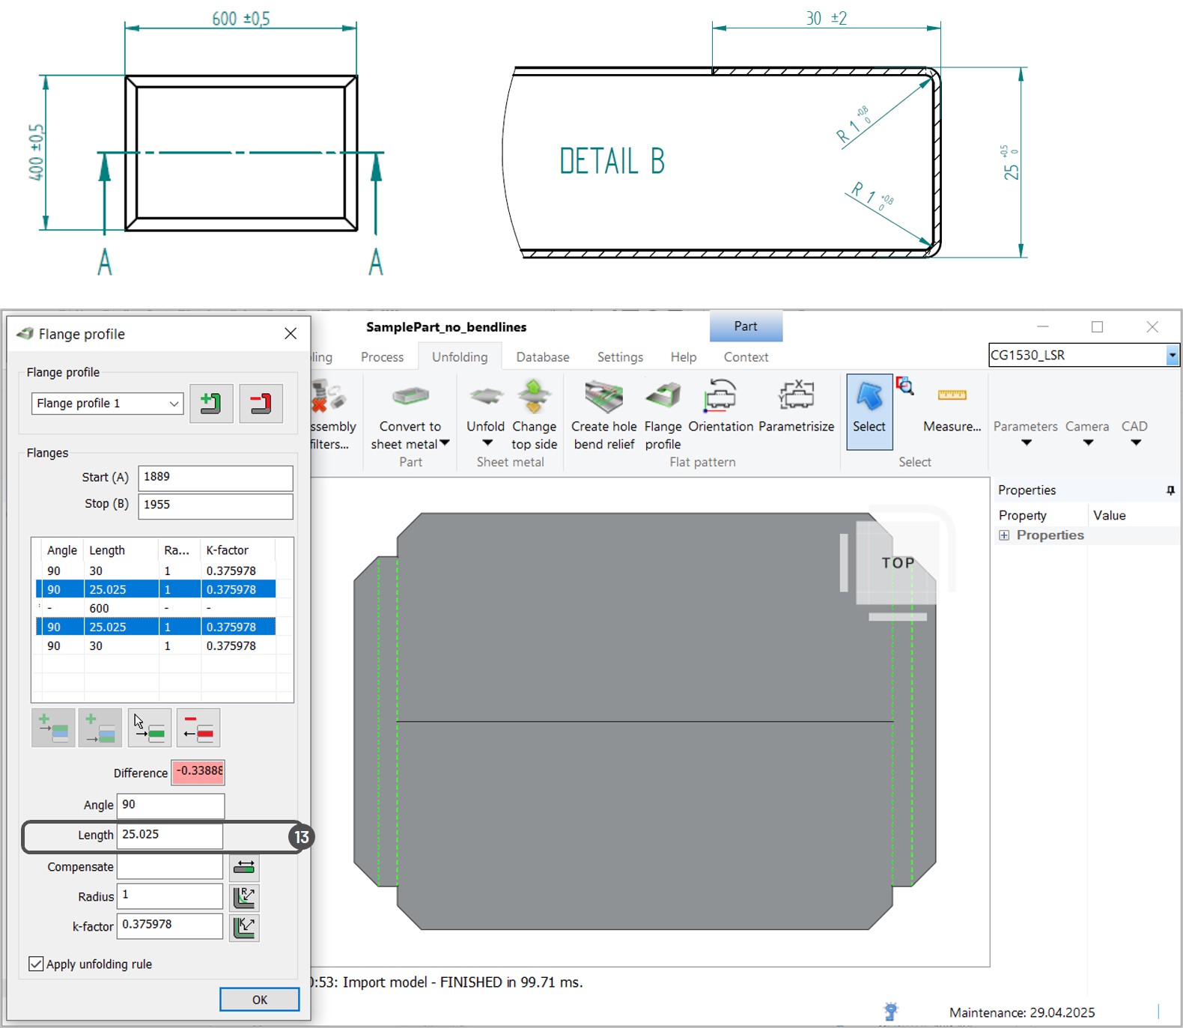1183x1028 pixels.
Task: Click the calculate icon next to Radius
Action: tap(244, 897)
